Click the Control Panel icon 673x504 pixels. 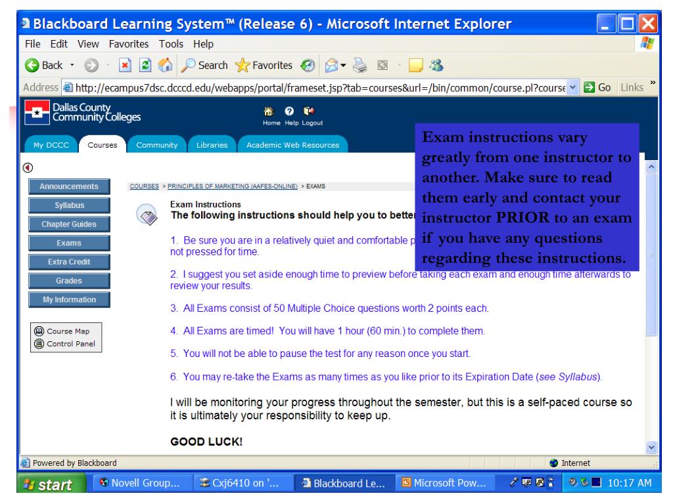(39, 344)
